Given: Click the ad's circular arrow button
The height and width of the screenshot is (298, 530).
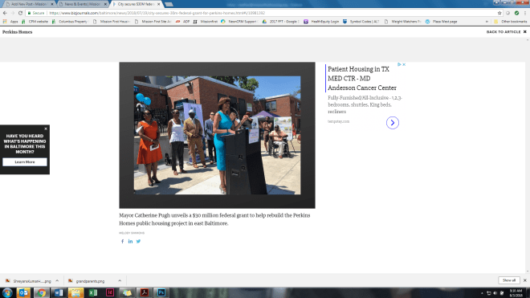Looking at the screenshot, I should point(393,123).
